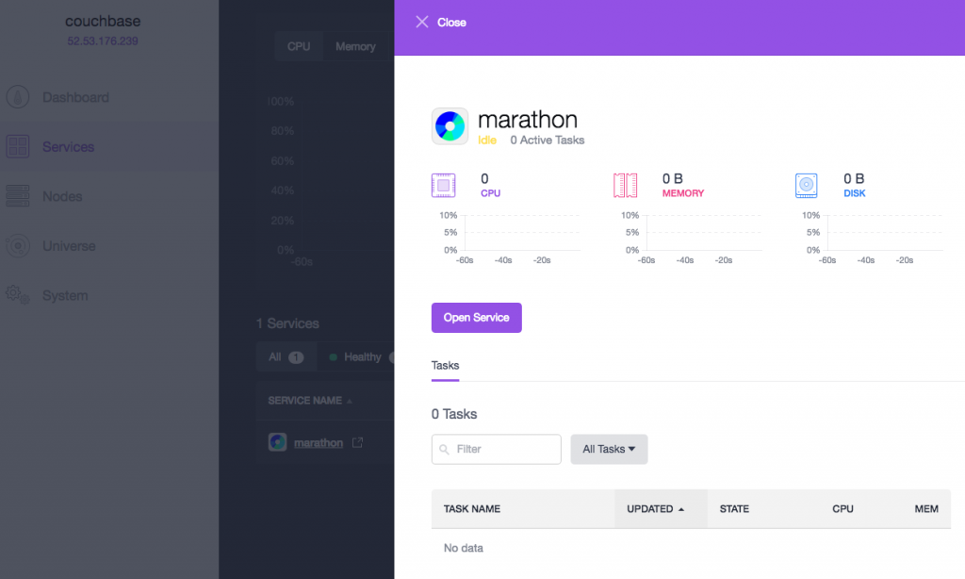Click marathon icon in the services table
This screenshot has height=579, width=965.
point(278,442)
